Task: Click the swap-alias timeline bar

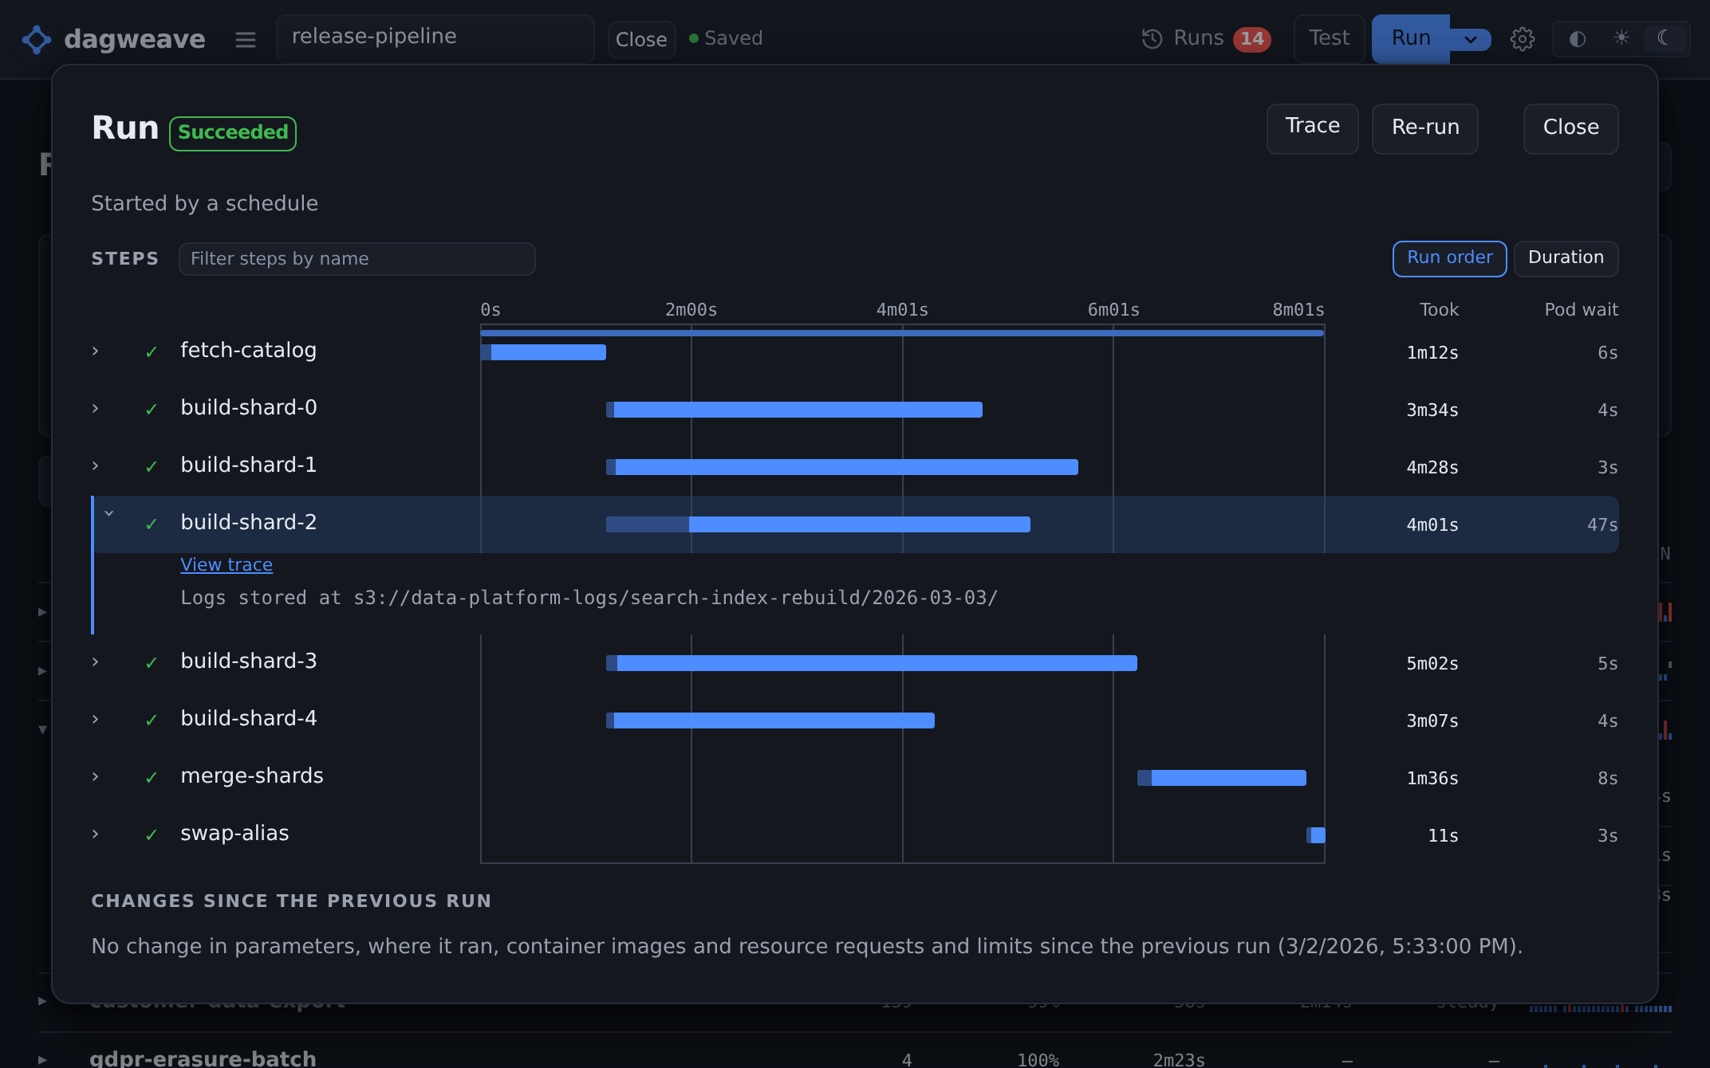Action: pos(1316,835)
